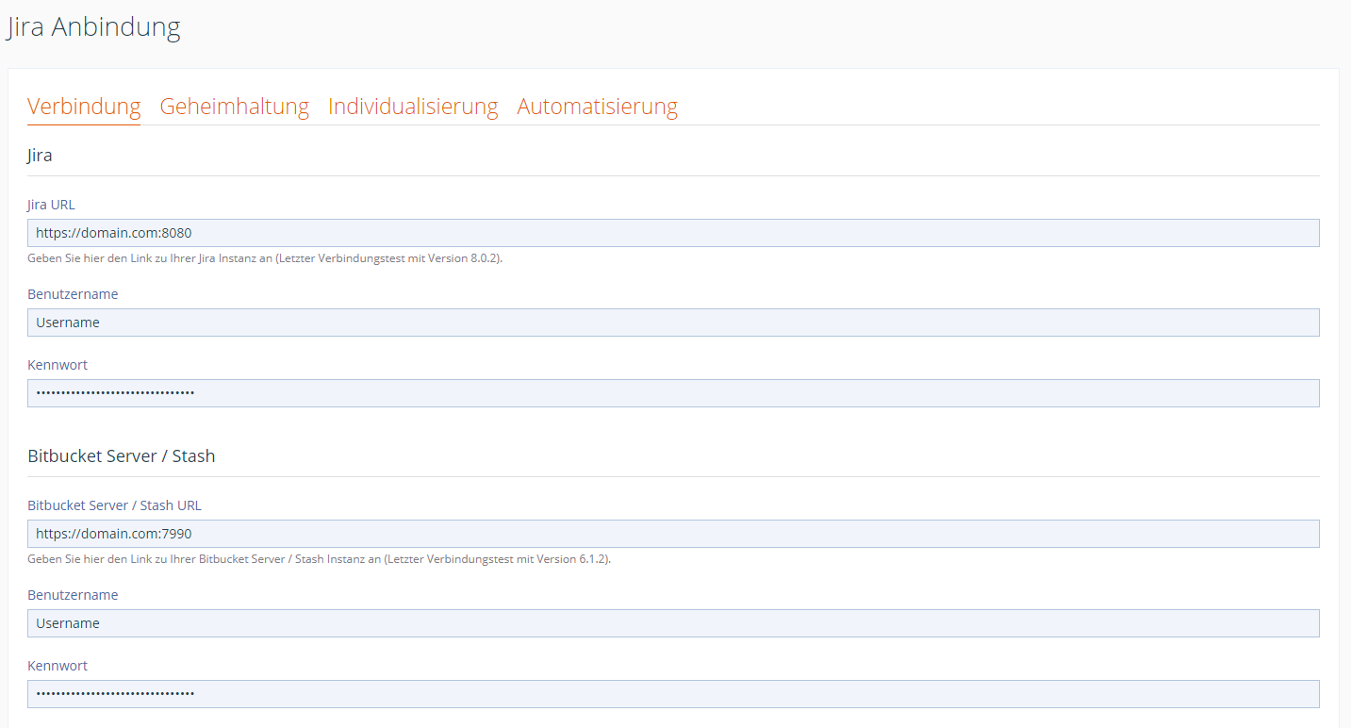Click the Benutzername label under Bitbucket

[73, 595]
